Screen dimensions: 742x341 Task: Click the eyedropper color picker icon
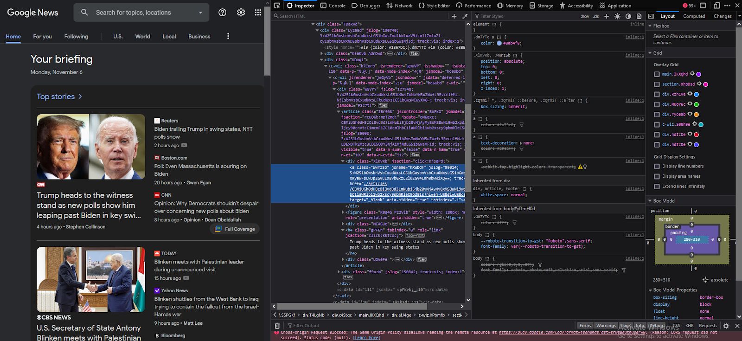click(x=465, y=16)
